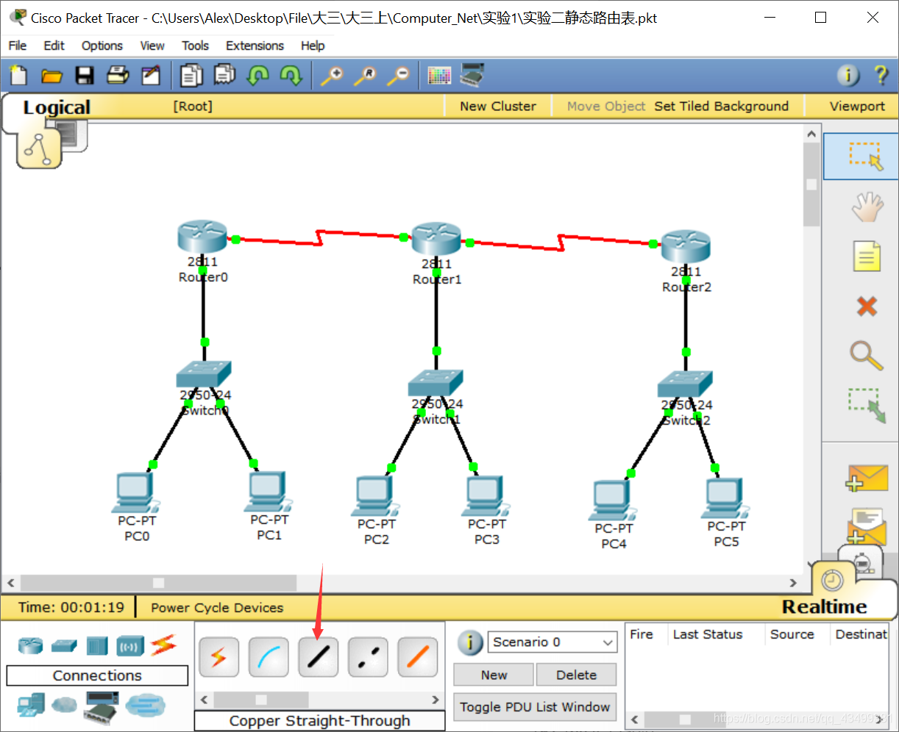Open the Options menu
Image resolution: width=899 pixels, height=732 pixels.
tap(102, 46)
